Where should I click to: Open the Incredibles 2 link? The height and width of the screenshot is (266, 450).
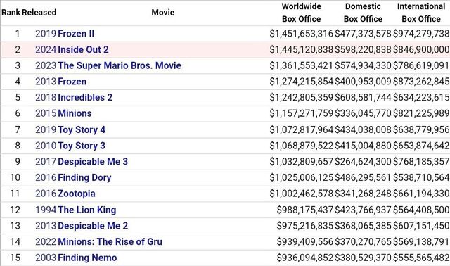85,97
